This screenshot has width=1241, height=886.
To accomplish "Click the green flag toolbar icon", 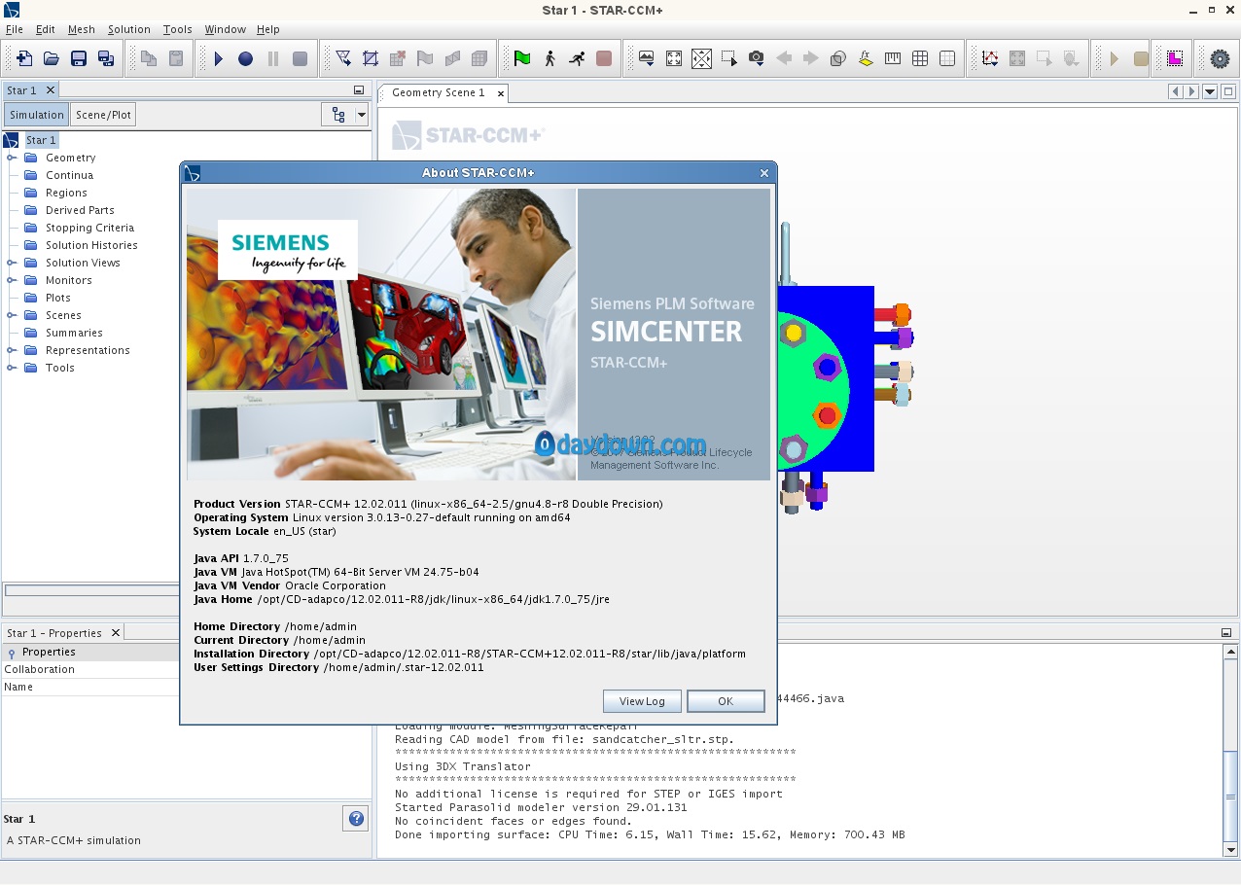I will point(522,58).
